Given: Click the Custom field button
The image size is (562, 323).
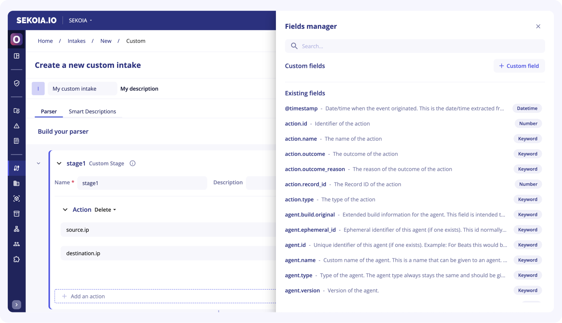Looking at the screenshot, I should (x=519, y=66).
